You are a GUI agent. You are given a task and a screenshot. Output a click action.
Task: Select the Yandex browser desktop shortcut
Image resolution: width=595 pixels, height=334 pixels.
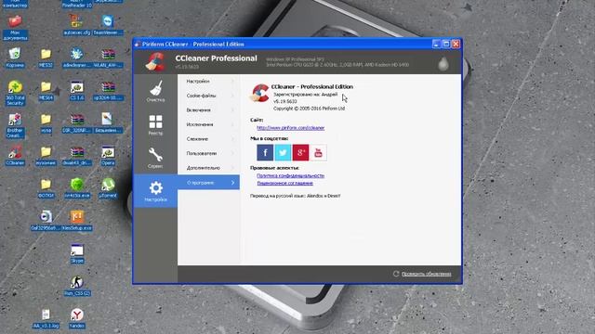(76, 318)
